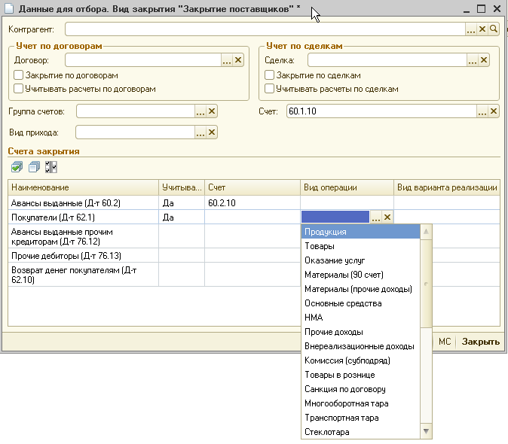Open selection button for Вид прихода
This screenshot has width=508, height=444.
tap(200, 132)
